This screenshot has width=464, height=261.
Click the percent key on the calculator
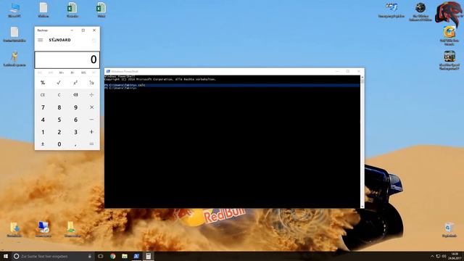coord(43,83)
